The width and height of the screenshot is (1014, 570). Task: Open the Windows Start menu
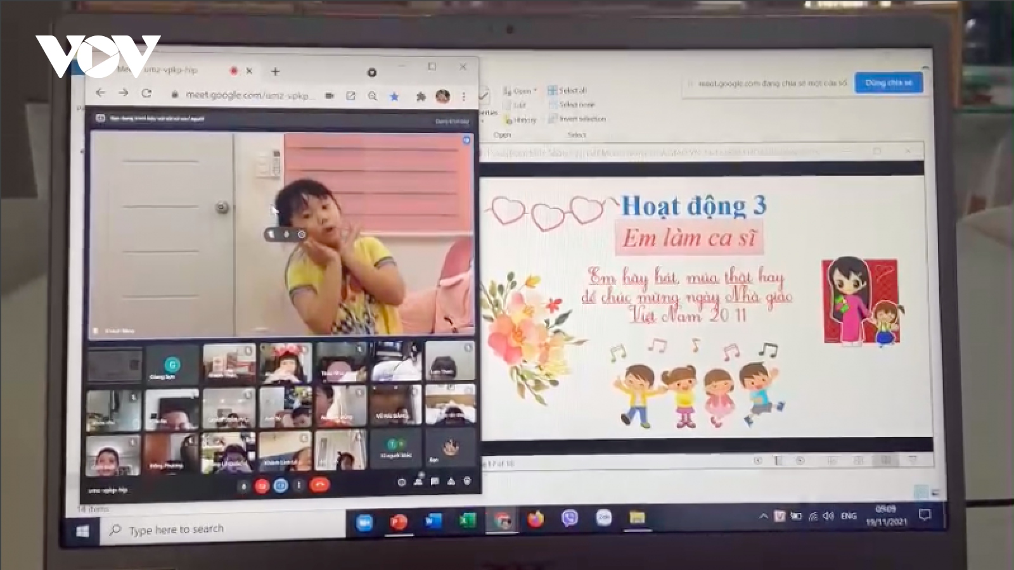pyautogui.click(x=82, y=531)
